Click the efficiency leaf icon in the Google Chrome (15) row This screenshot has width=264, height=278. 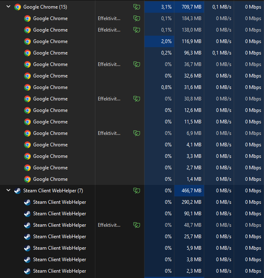137,7
